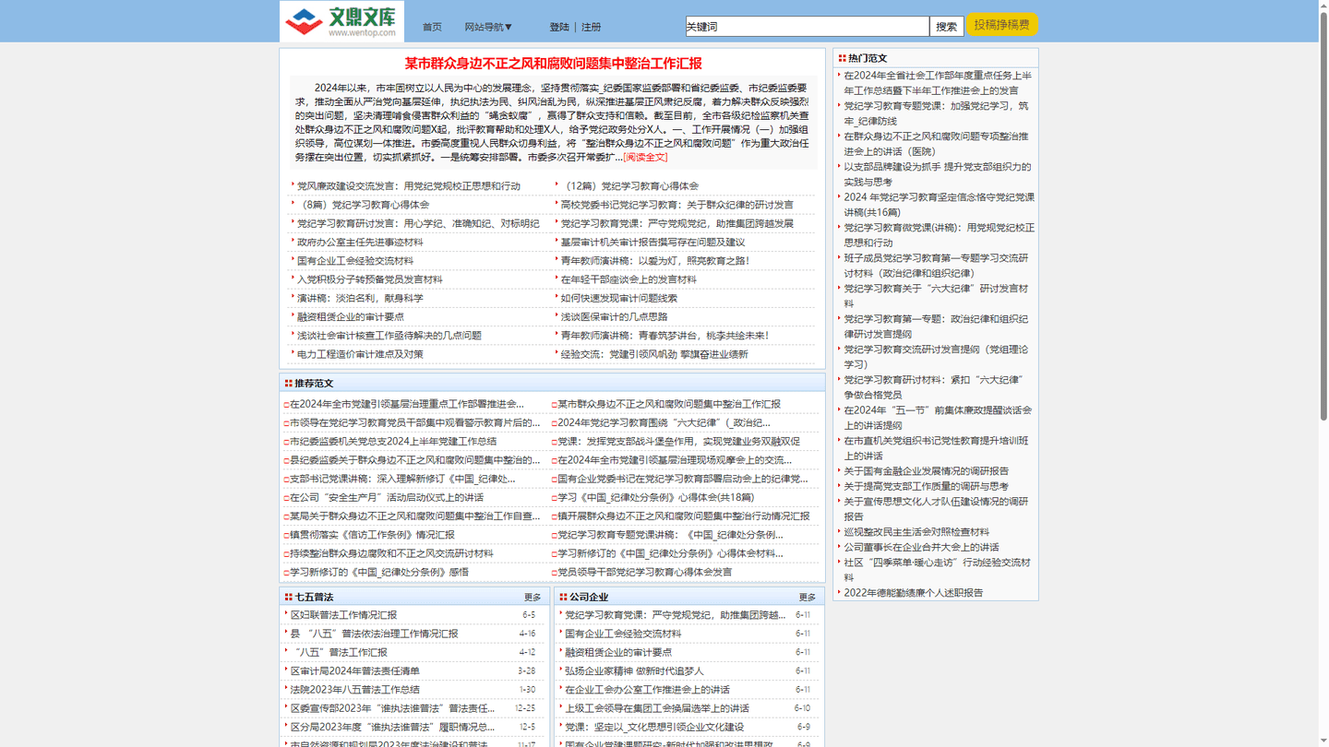Viewport: 1329px width, 747px height.
Task: Open 在2024年“五一节”前集体廉政提醒谈话会 link
Action: (x=937, y=418)
